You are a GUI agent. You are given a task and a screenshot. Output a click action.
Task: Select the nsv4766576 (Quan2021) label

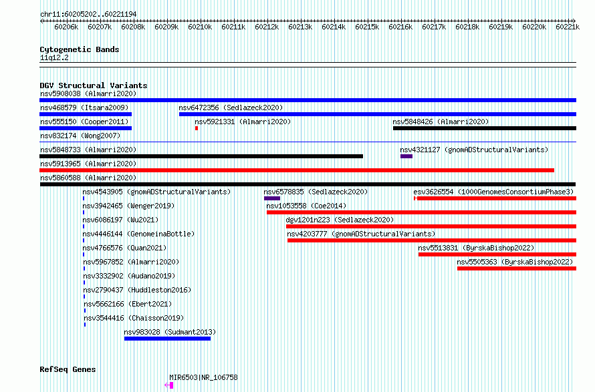click(124, 248)
